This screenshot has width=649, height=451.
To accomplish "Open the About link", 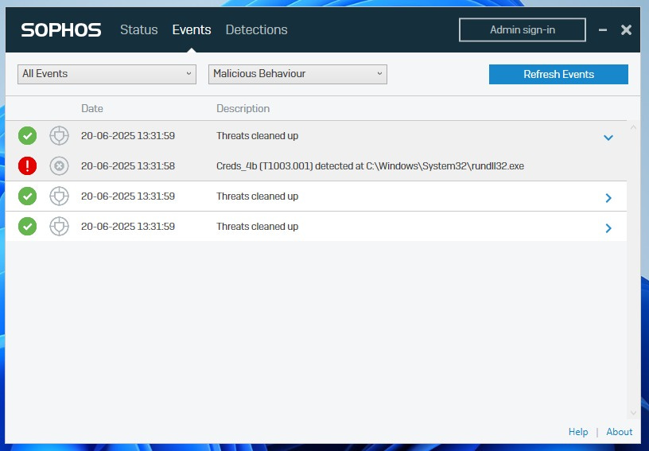I will tap(620, 432).
